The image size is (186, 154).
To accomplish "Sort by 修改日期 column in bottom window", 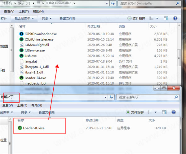I will [x=92, y=120].
